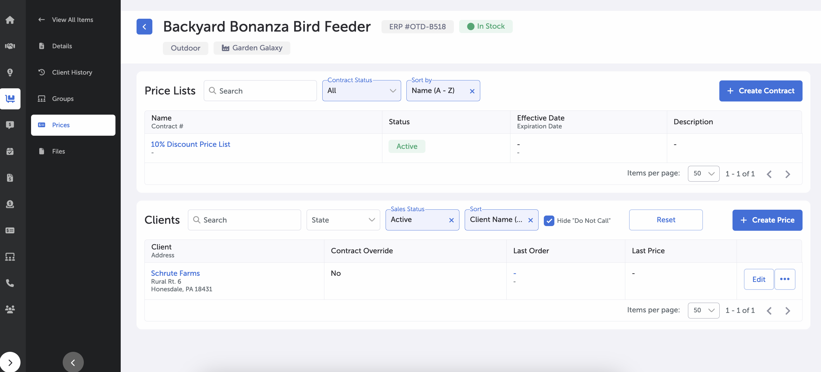Screen dimensions: 821x372
Task: Open the State filter dropdown
Action: point(343,220)
